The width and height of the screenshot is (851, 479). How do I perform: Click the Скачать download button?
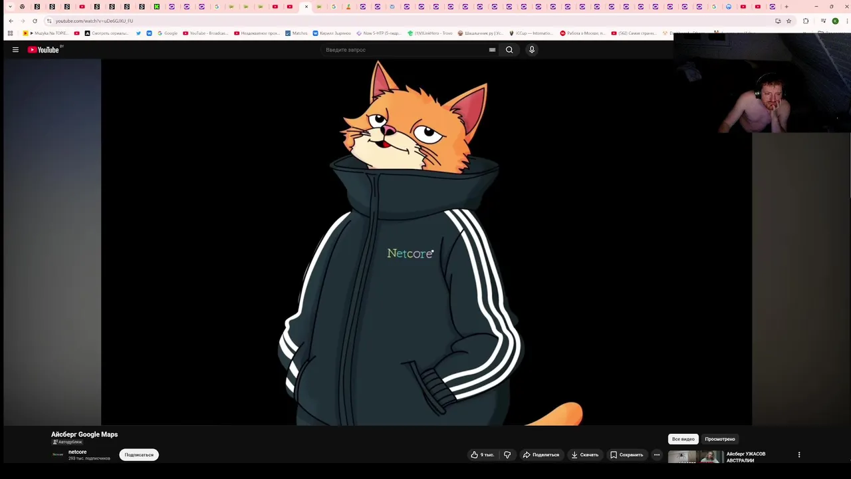coord(585,455)
